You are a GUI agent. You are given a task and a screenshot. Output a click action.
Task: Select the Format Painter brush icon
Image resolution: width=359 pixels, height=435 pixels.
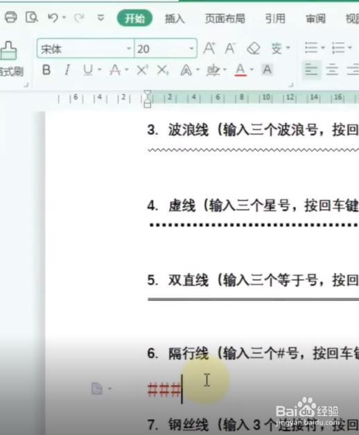(8, 51)
